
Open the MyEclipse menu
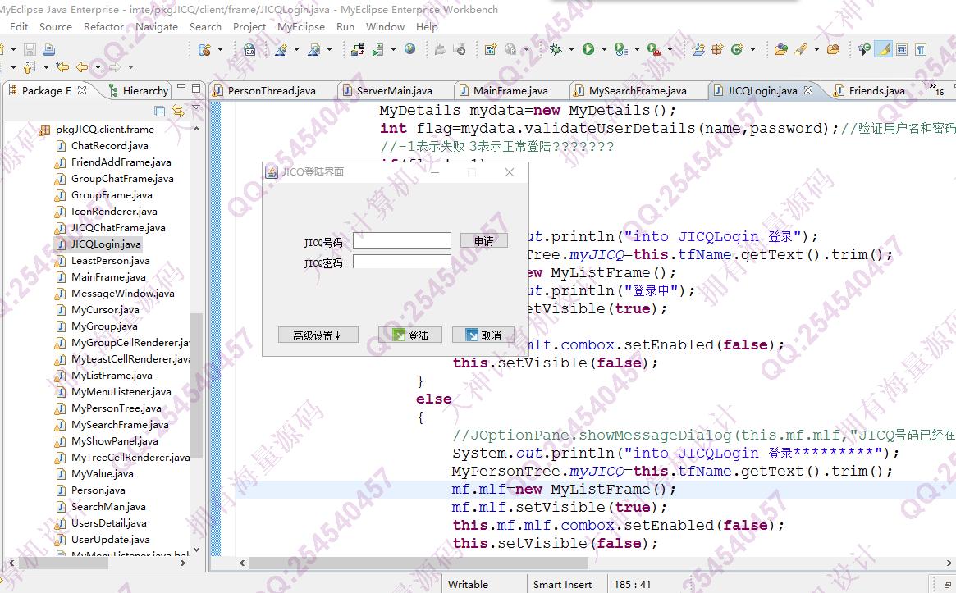point(301,27)
